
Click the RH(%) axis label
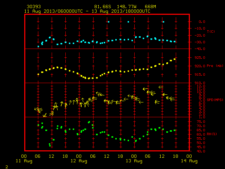click(x=212, y=134)
